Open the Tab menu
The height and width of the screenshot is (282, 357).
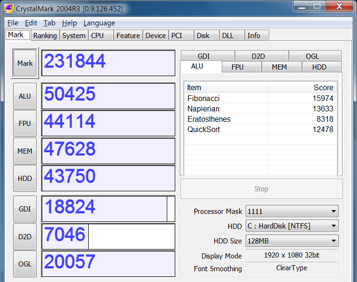pos(49,23)
